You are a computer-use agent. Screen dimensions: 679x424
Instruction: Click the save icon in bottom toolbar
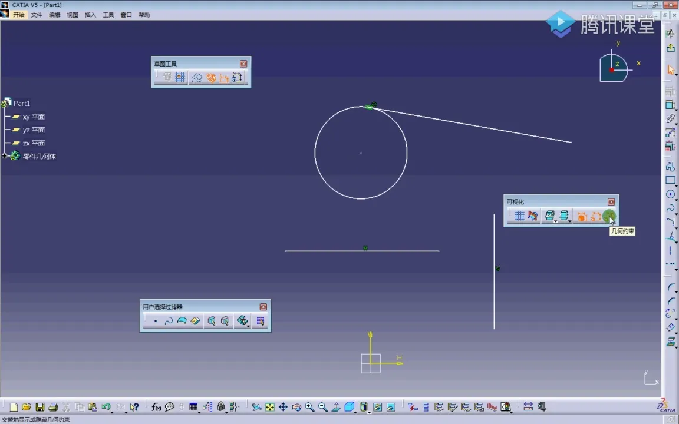pyautogui.click(x=40, y=407)
